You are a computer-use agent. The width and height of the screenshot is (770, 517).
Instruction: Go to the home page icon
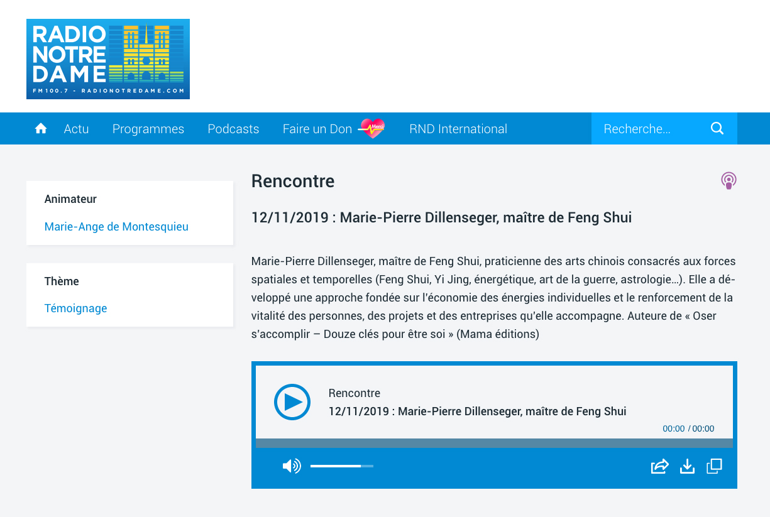point(41,129)
